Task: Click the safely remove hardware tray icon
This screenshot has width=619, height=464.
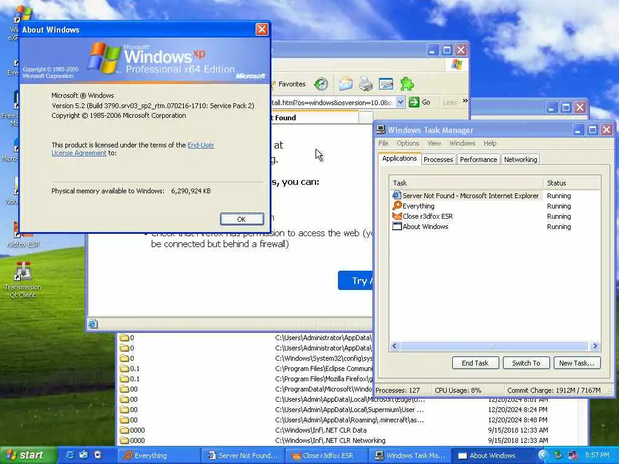Action: [558, 455]
